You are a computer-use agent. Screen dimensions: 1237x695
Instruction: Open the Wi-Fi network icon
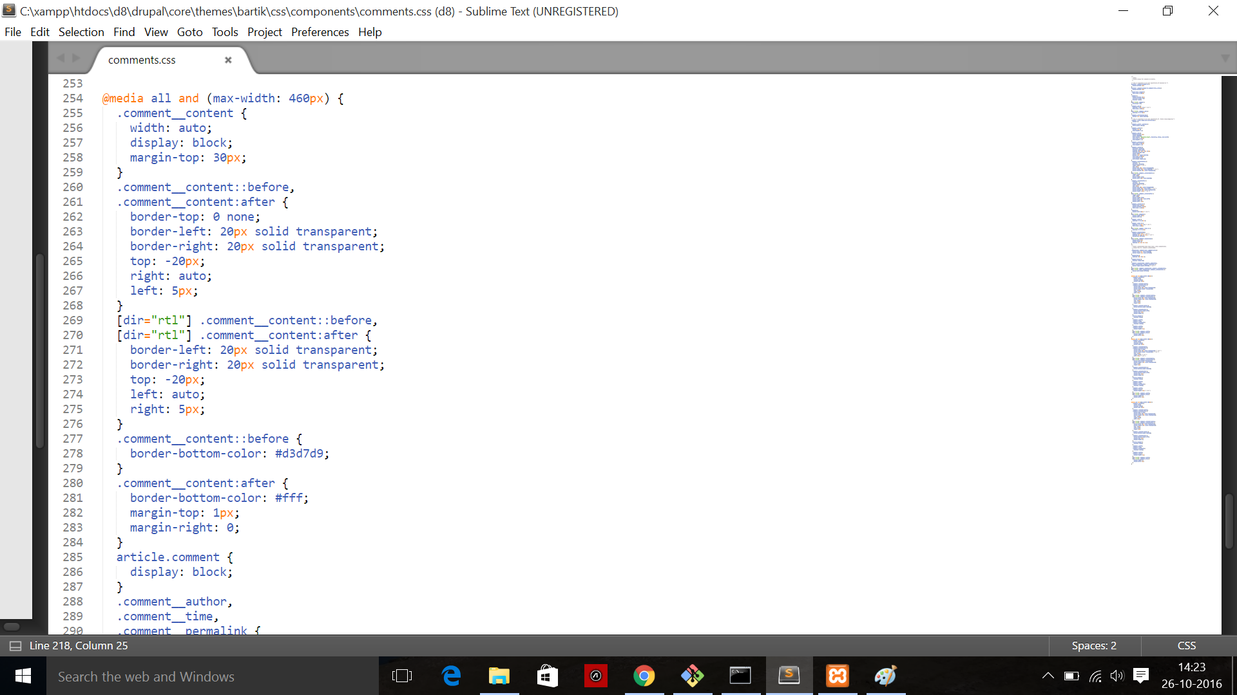tap(1095, 676)
